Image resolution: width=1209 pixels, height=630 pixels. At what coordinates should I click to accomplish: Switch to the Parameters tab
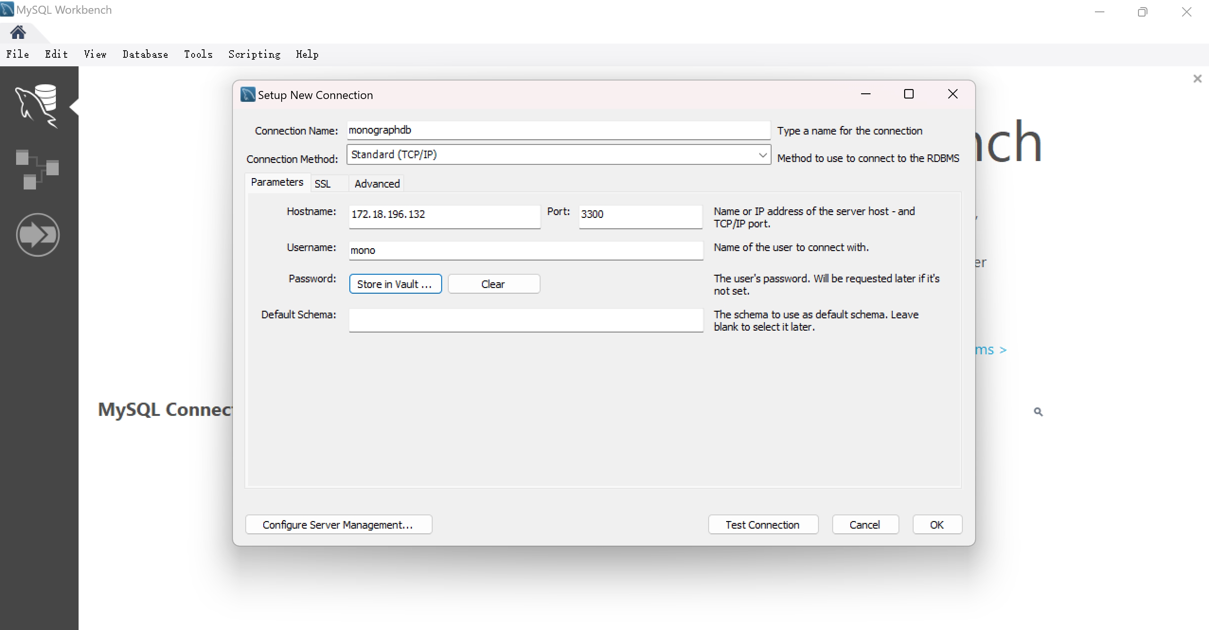[x=277, y=182]
